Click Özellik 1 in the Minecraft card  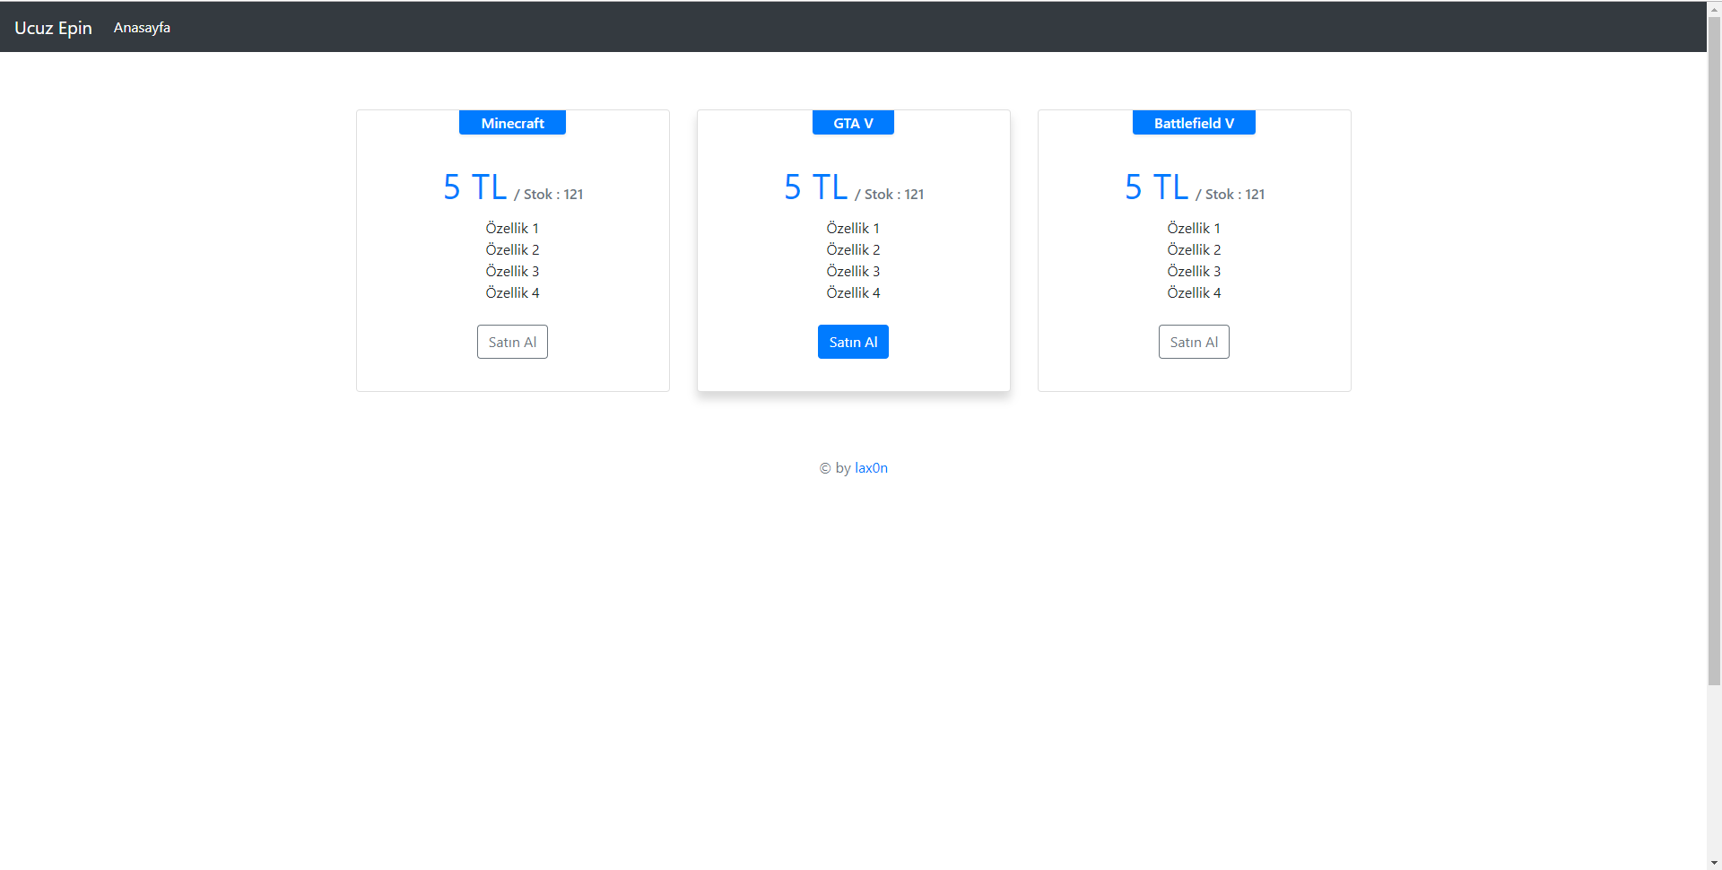[x=512, y=229]
